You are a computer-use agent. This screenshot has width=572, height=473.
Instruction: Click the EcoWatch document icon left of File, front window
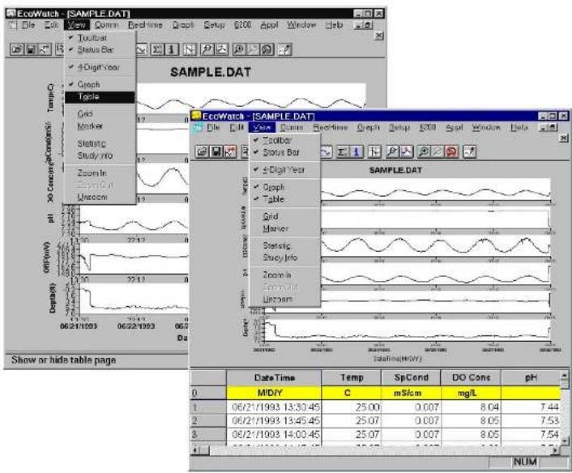198,127
